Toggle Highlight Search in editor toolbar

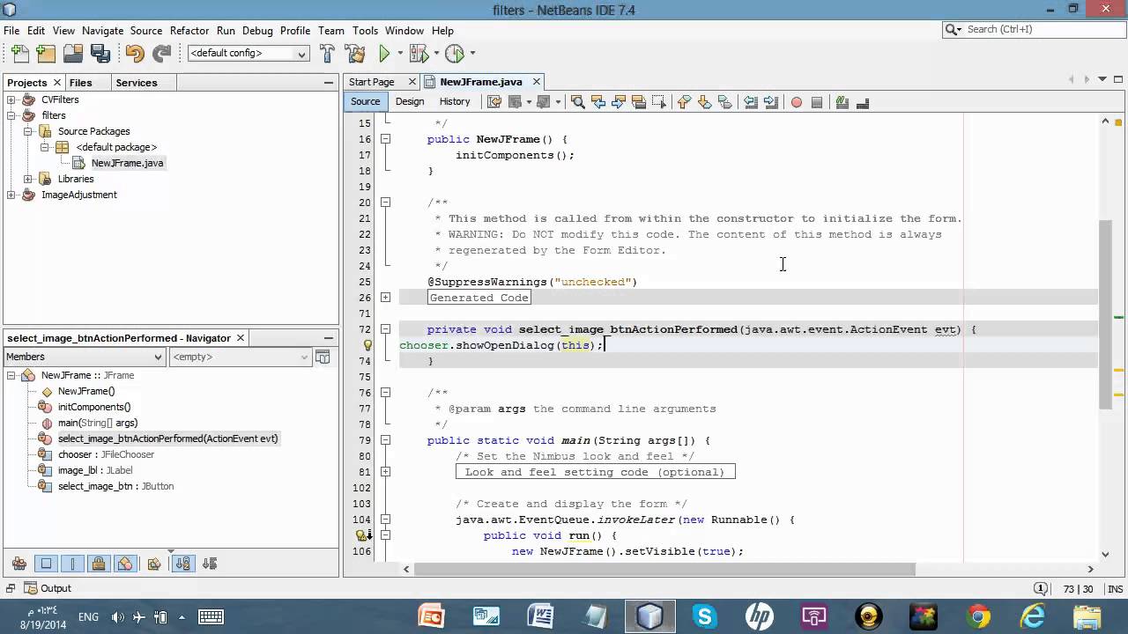click(639, 102)
